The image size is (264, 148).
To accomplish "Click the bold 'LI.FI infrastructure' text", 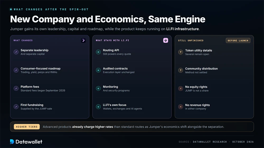I will [x=182, y=29].
